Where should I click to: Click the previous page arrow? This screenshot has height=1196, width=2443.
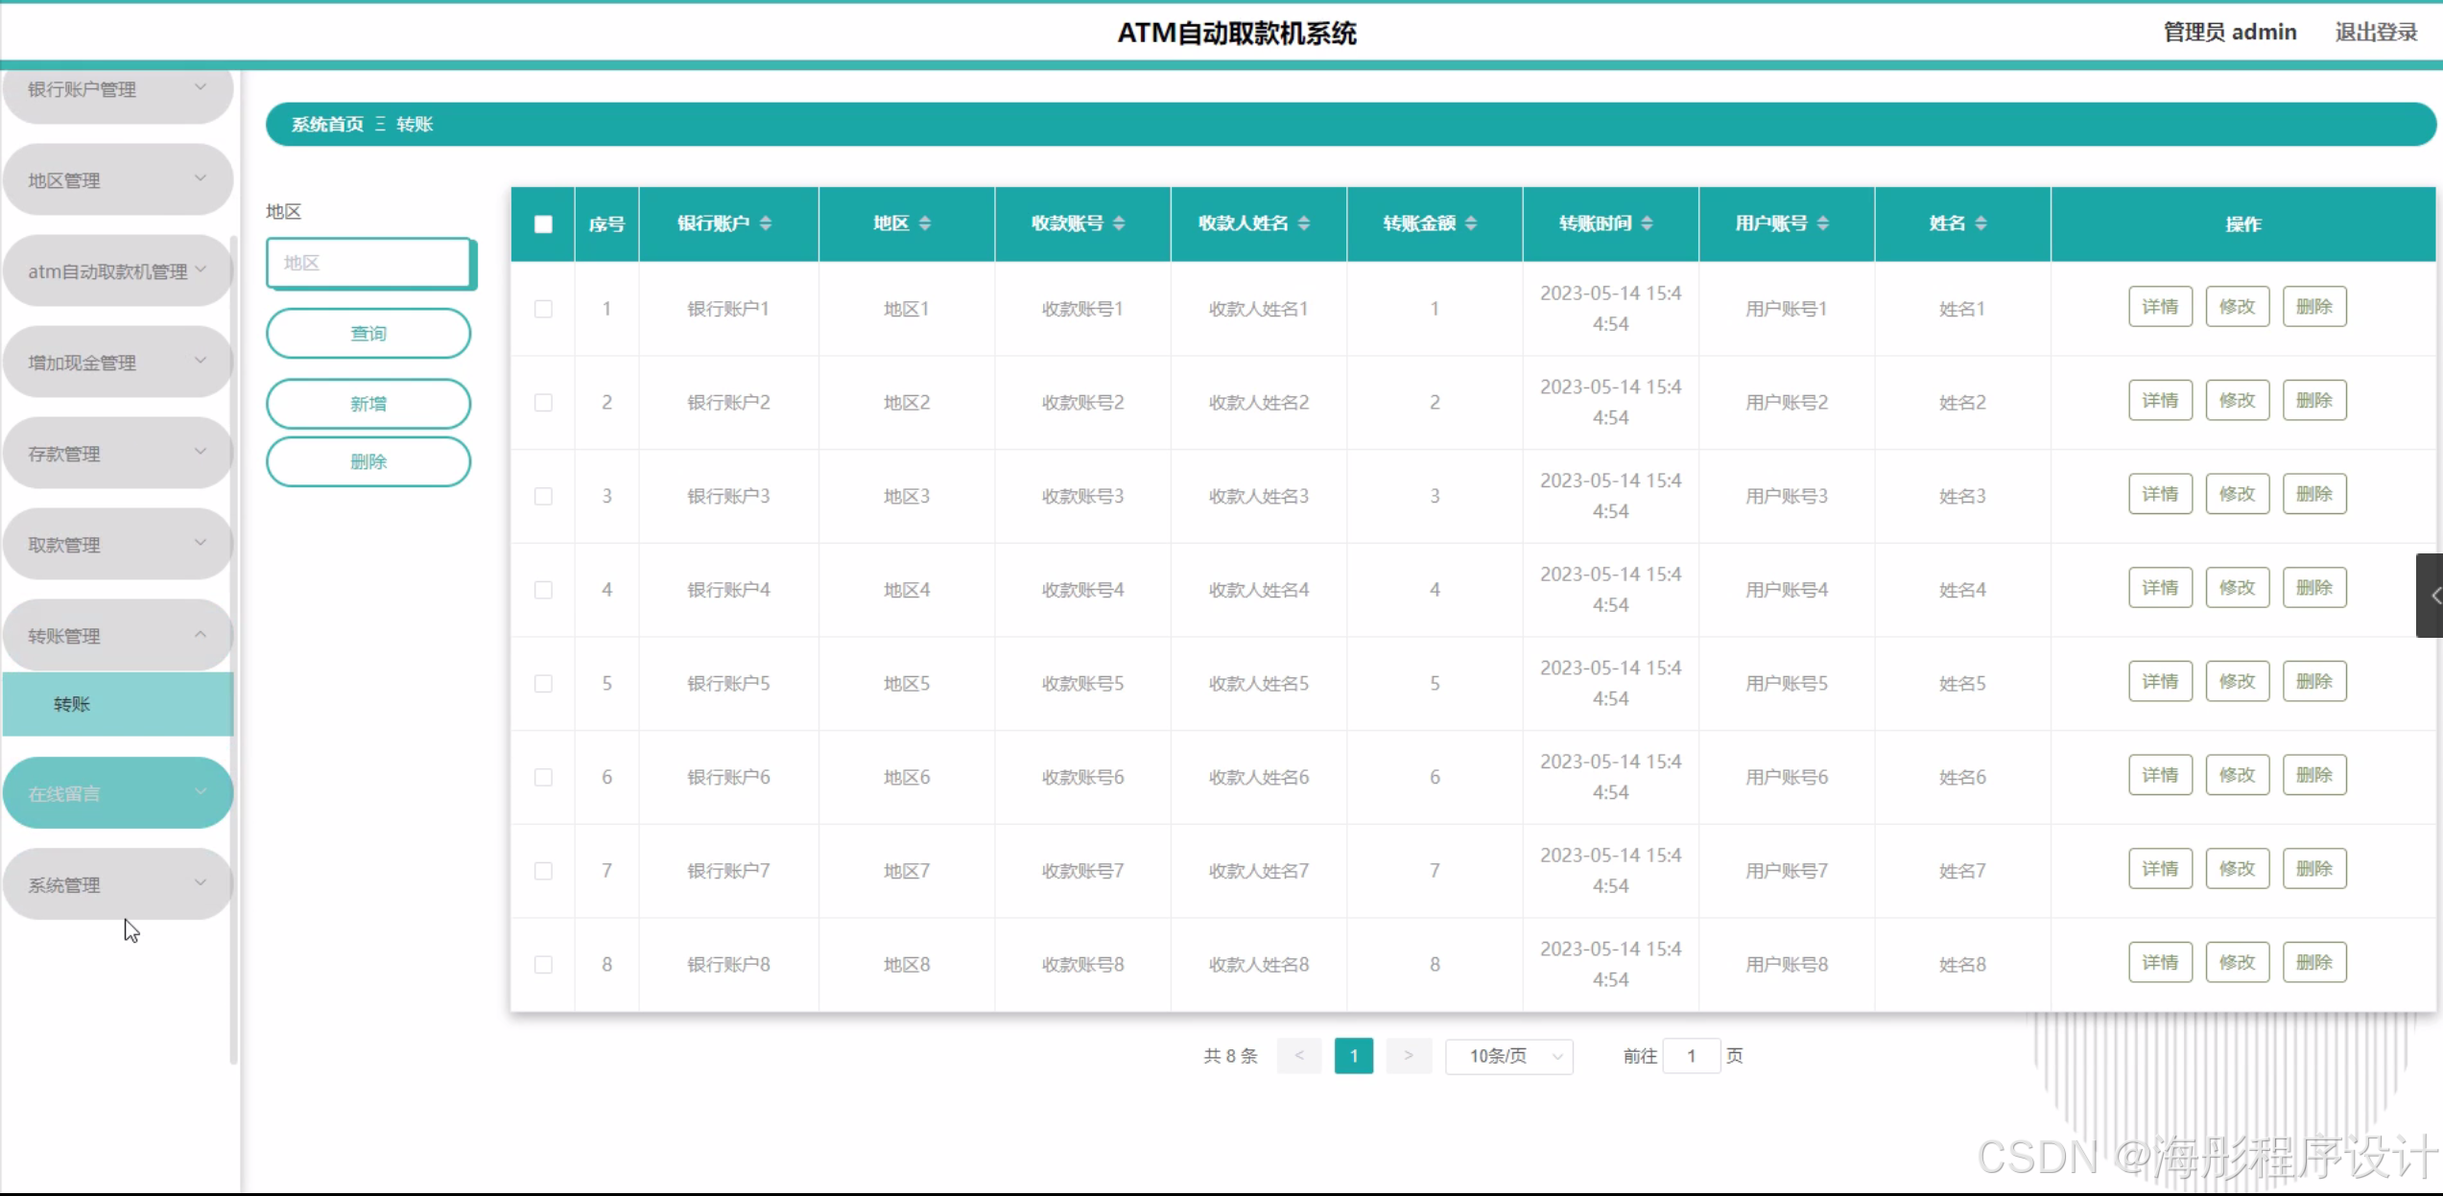(x=1299, y=1056)
